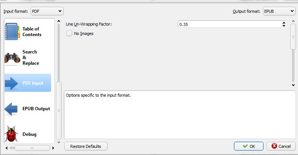Click the green checkmark on OK
Screen dimensions: 298x155
click(245, 146)
